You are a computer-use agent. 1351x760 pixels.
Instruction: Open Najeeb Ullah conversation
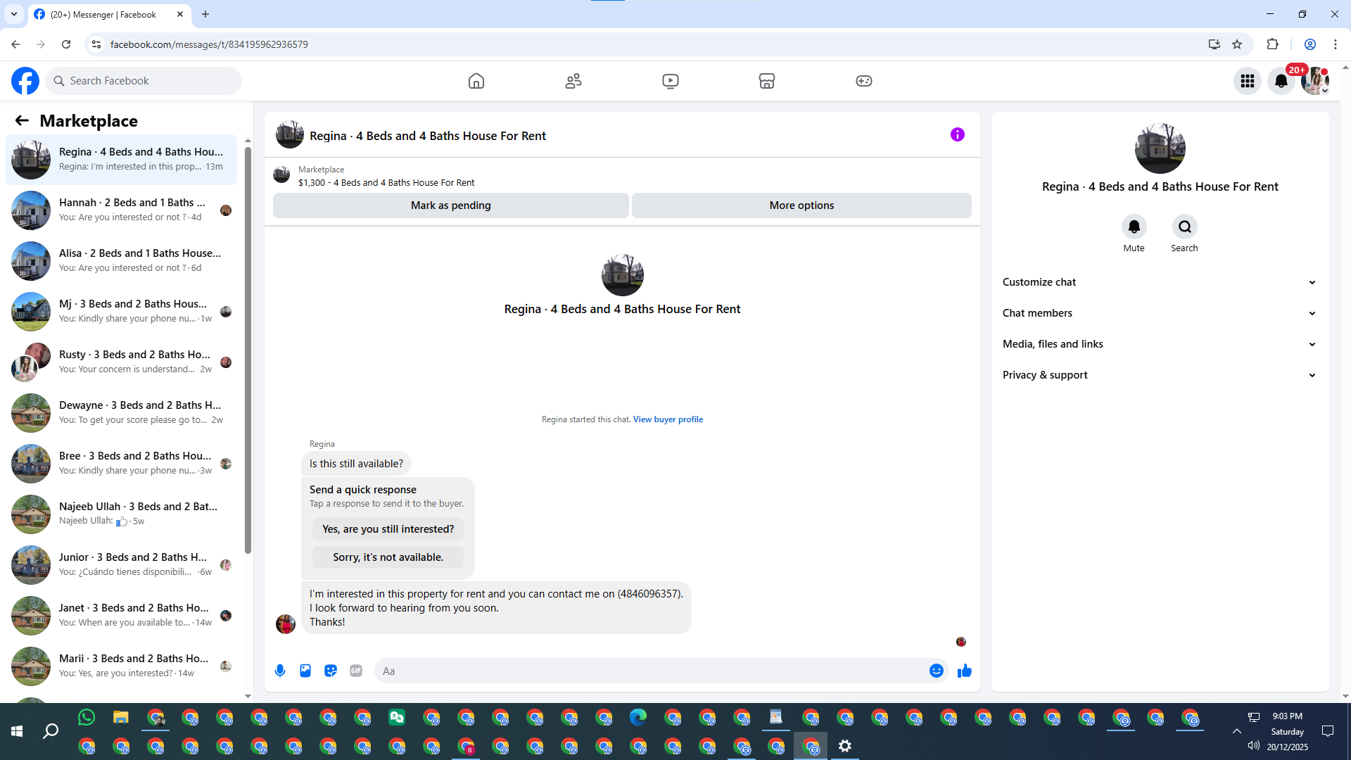(x=122, y=514)
